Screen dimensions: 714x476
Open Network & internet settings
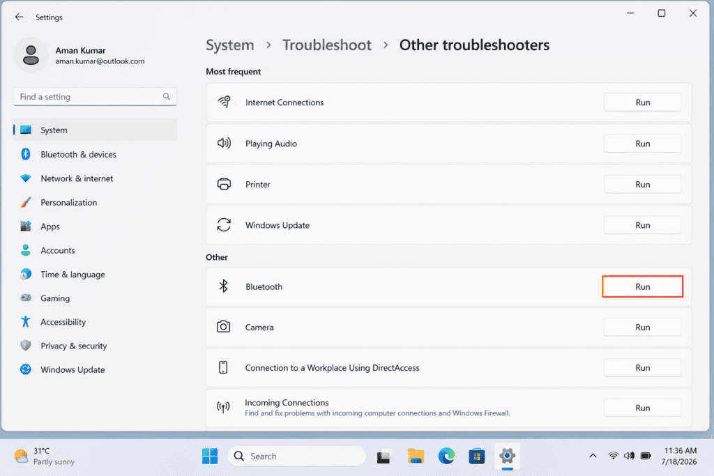(x=95, y=178)
